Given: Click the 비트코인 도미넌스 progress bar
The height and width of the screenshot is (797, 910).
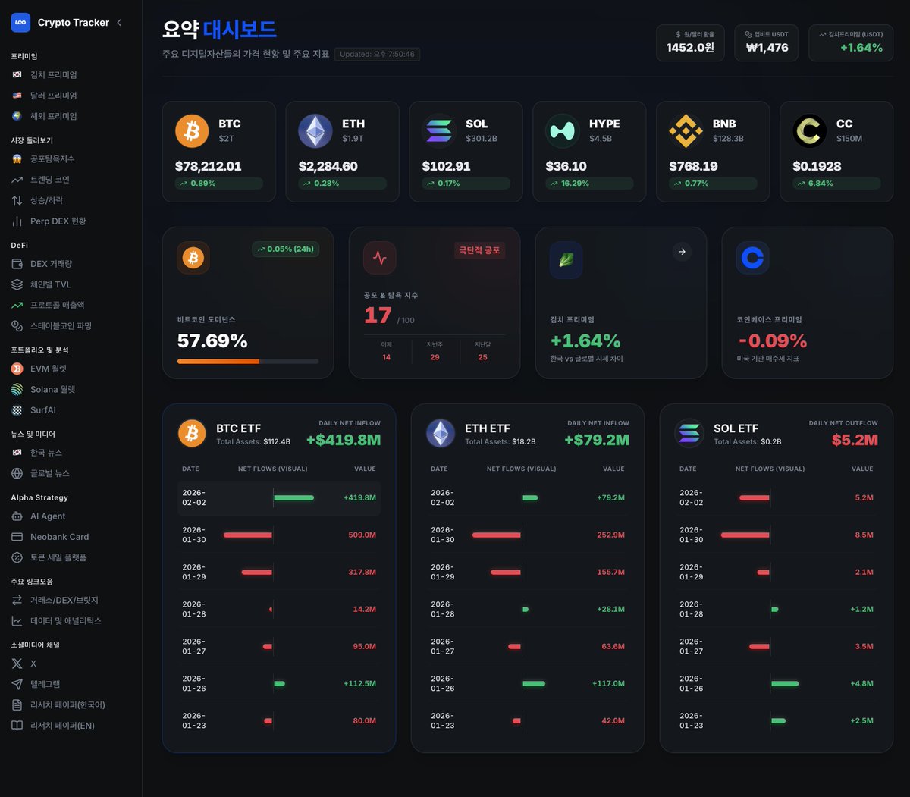Looking at the screenshot, I should (x=248, y=362).
